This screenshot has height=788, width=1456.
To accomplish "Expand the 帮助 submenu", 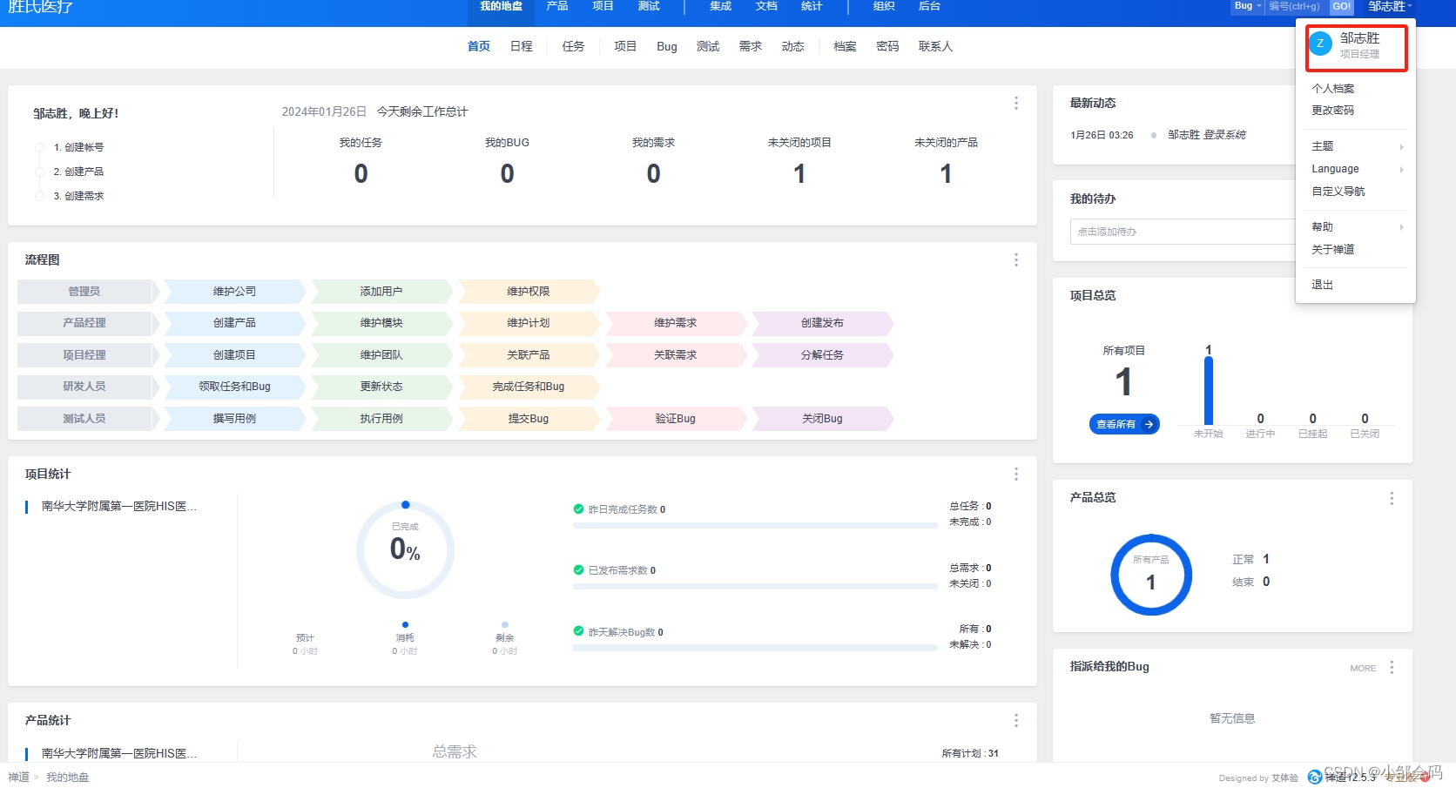I will [x=1356, y=227].
